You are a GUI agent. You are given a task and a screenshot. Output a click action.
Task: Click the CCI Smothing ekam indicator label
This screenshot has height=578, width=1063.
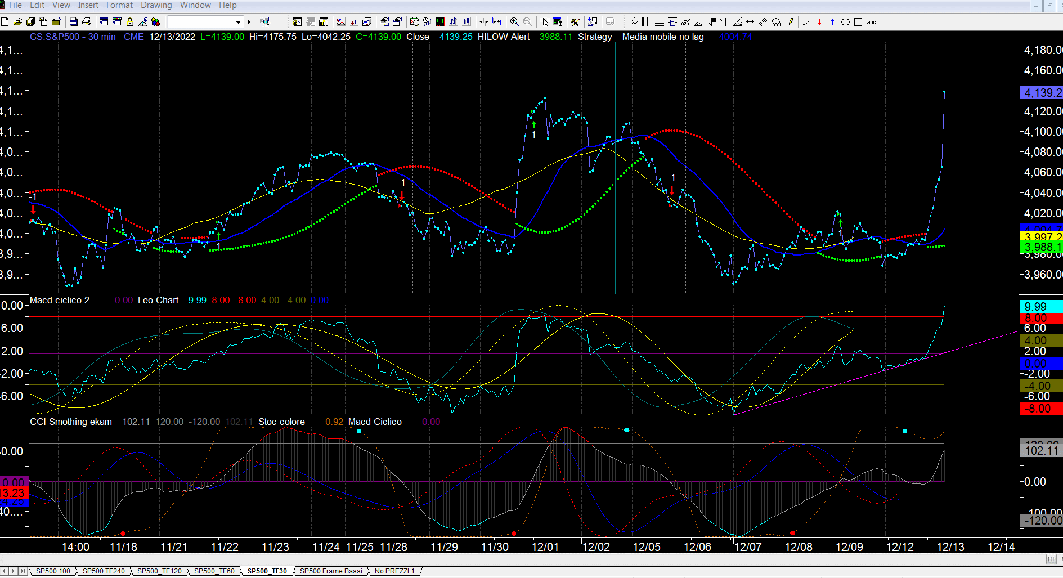coord(71,422)
